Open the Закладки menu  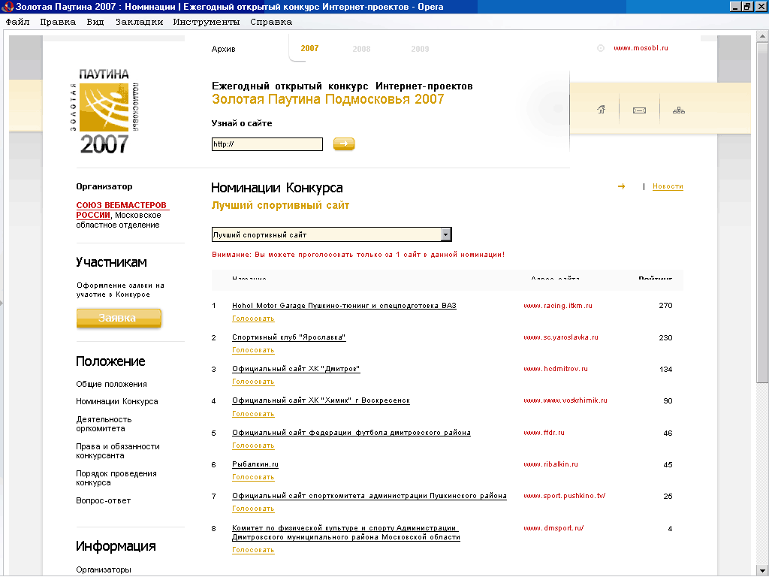[x=139, y=22]
